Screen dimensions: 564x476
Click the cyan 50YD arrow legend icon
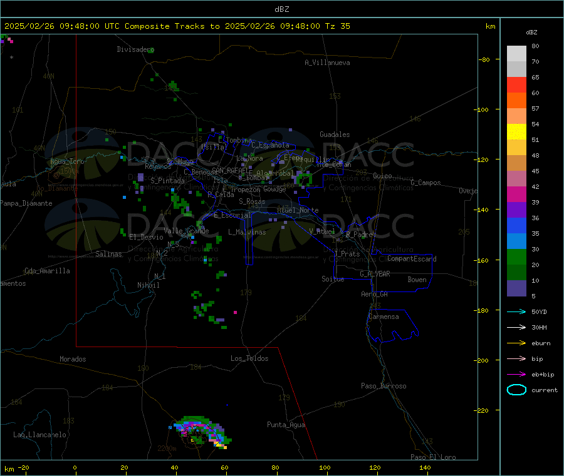click(516, 311)
